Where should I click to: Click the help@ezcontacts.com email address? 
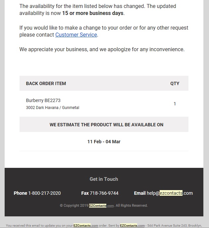click(170, 193)
